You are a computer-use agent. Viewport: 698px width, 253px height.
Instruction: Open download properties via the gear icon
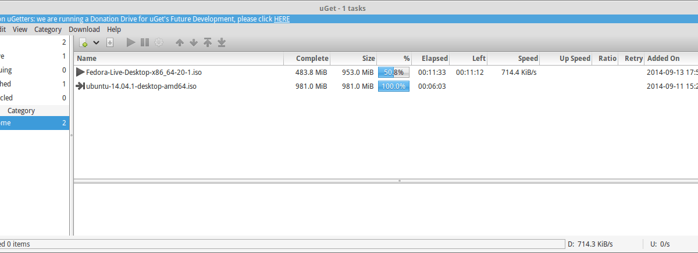tap(159, 42)
